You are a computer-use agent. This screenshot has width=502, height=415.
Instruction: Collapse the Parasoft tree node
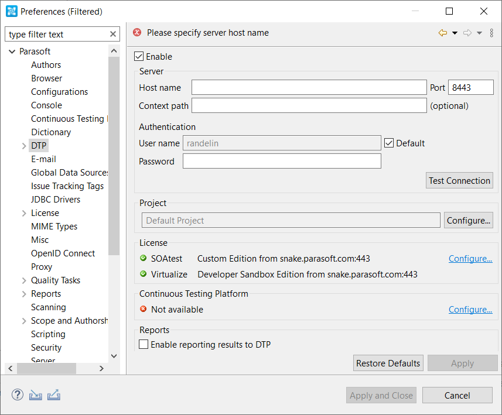coord(12,51)
